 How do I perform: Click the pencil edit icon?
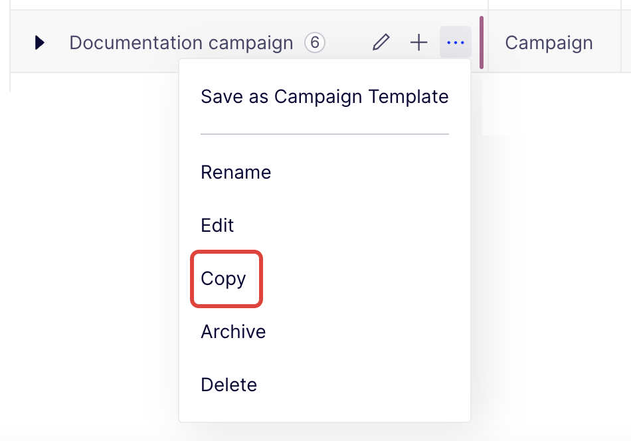tap(381, 43)
